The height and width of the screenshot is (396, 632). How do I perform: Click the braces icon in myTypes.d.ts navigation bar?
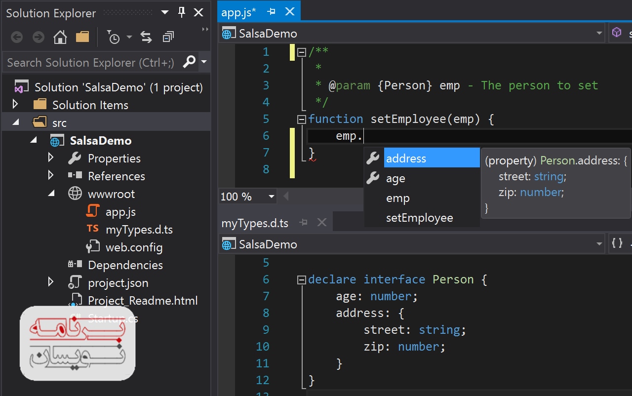pyautogui.click(x=617, y=243)
